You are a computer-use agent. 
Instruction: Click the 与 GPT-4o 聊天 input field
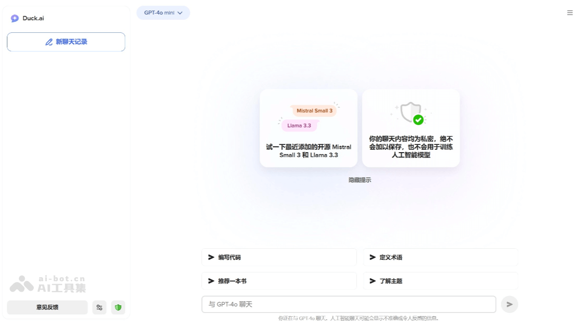click(348, 304)
